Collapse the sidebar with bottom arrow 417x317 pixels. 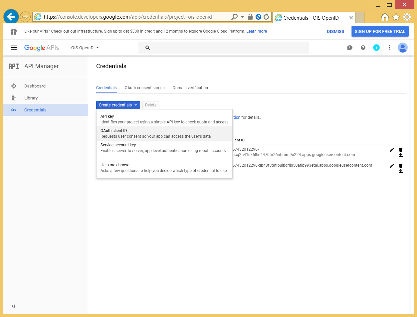point(13,306)
